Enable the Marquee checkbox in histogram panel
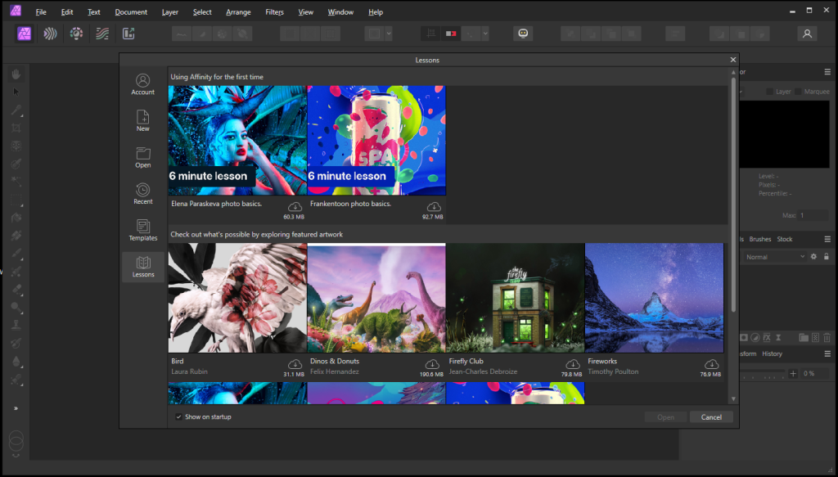838x477 pixels. [800, 92]
